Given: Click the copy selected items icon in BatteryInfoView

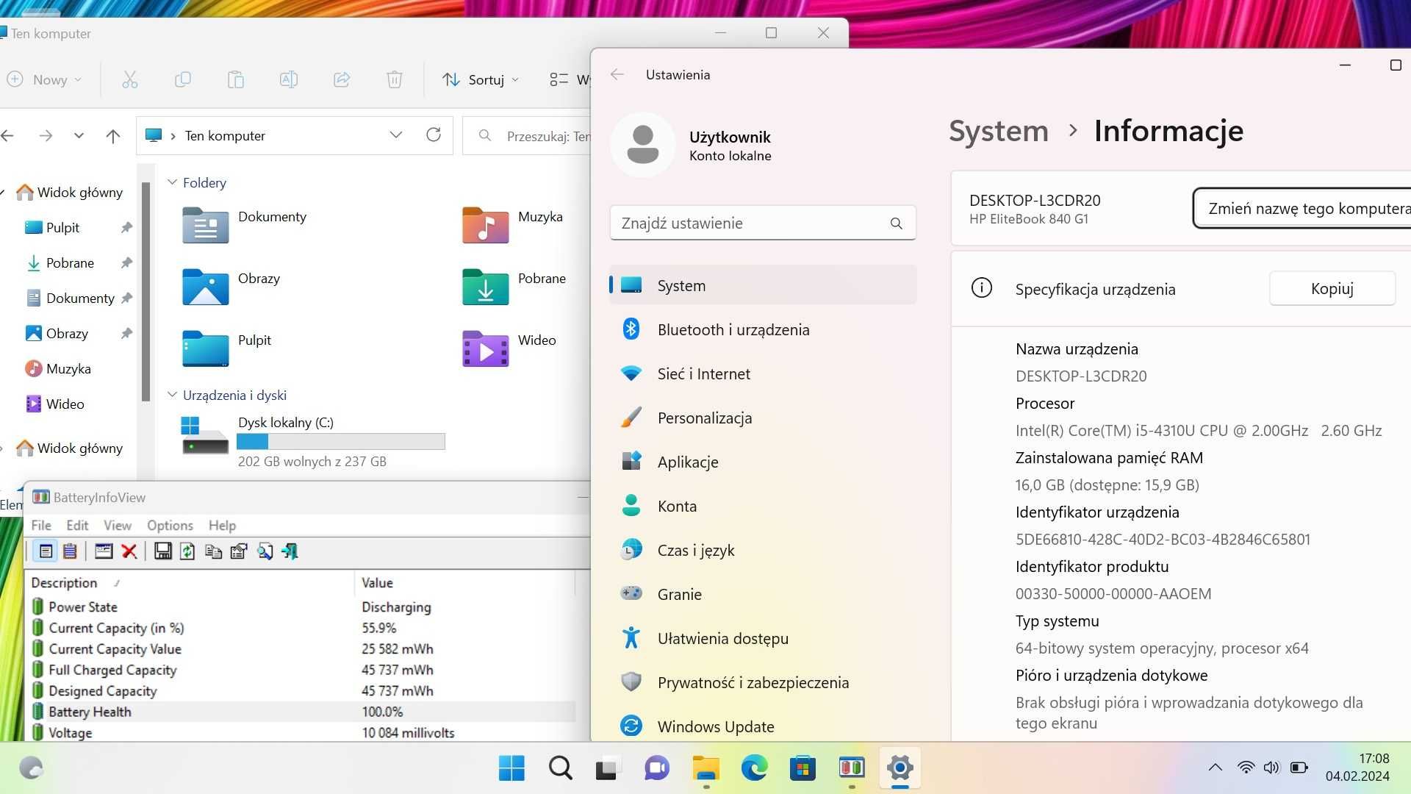Looking at the screenshot, I should (213, 551).
